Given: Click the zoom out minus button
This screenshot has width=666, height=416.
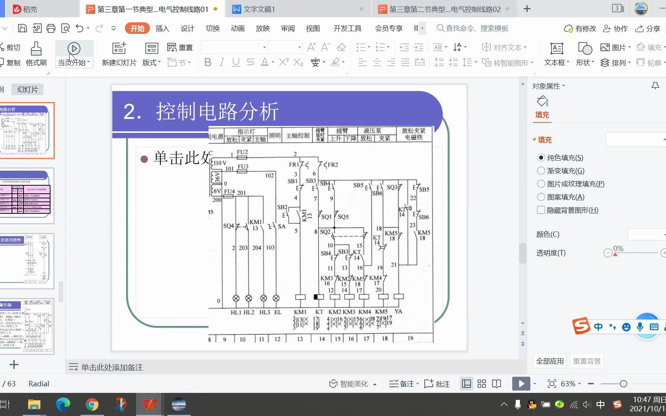Looking at the screenshot, I should (x=591, y=384).
